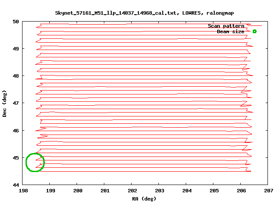Click the x-axis tick label 206

[x=242, y=191]
